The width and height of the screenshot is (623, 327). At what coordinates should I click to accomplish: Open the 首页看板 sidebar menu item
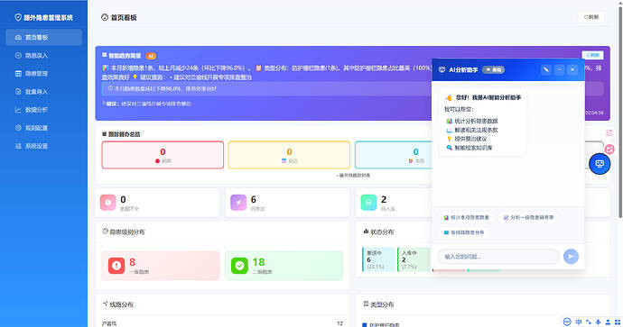43,37
